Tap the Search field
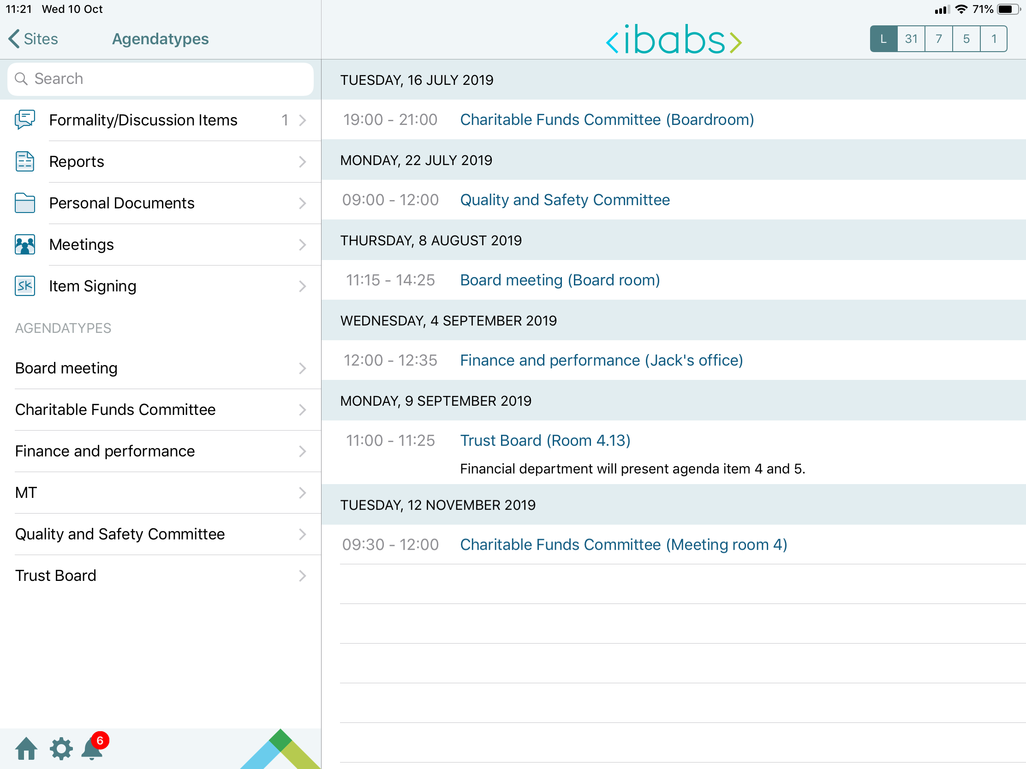 (x=160, y=79)
